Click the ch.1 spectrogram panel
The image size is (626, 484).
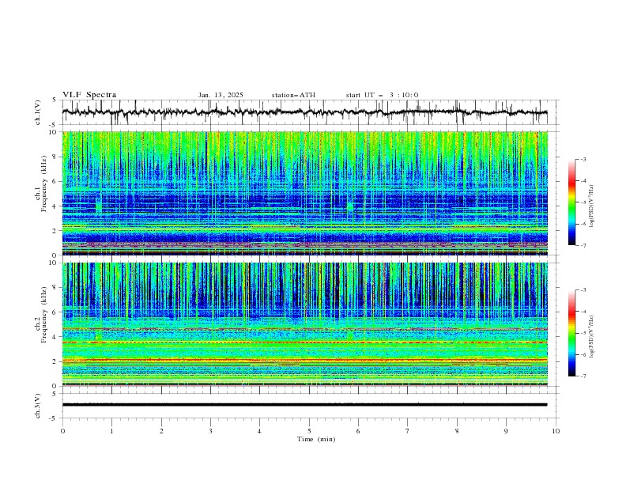tap(304, 193)
